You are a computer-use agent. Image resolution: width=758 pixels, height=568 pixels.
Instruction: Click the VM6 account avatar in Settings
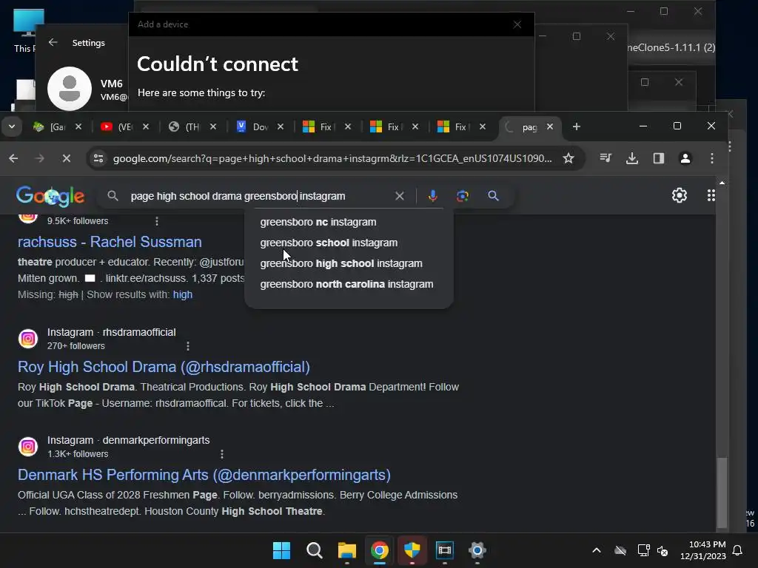pyautogui.click(x=70, y=89)
